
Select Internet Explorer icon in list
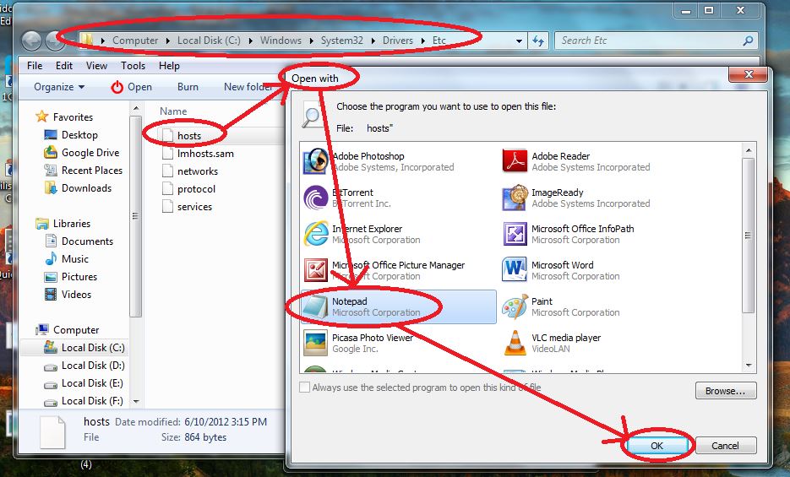point(316,234)
